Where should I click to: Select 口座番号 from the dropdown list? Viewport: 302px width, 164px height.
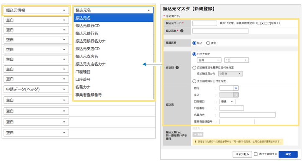click(x=113, y=79)
